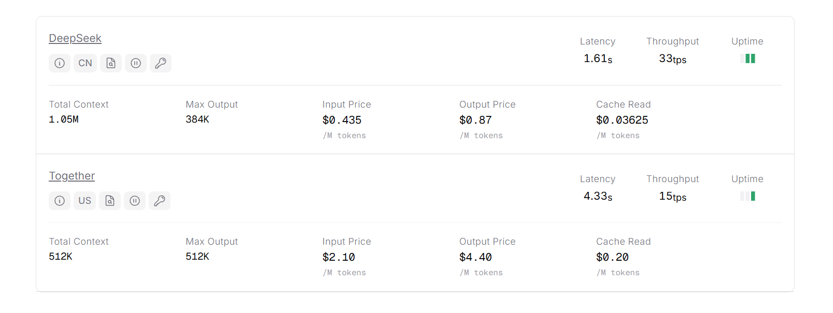Click Together's pause-circle icon

click(x=135, y=201)
